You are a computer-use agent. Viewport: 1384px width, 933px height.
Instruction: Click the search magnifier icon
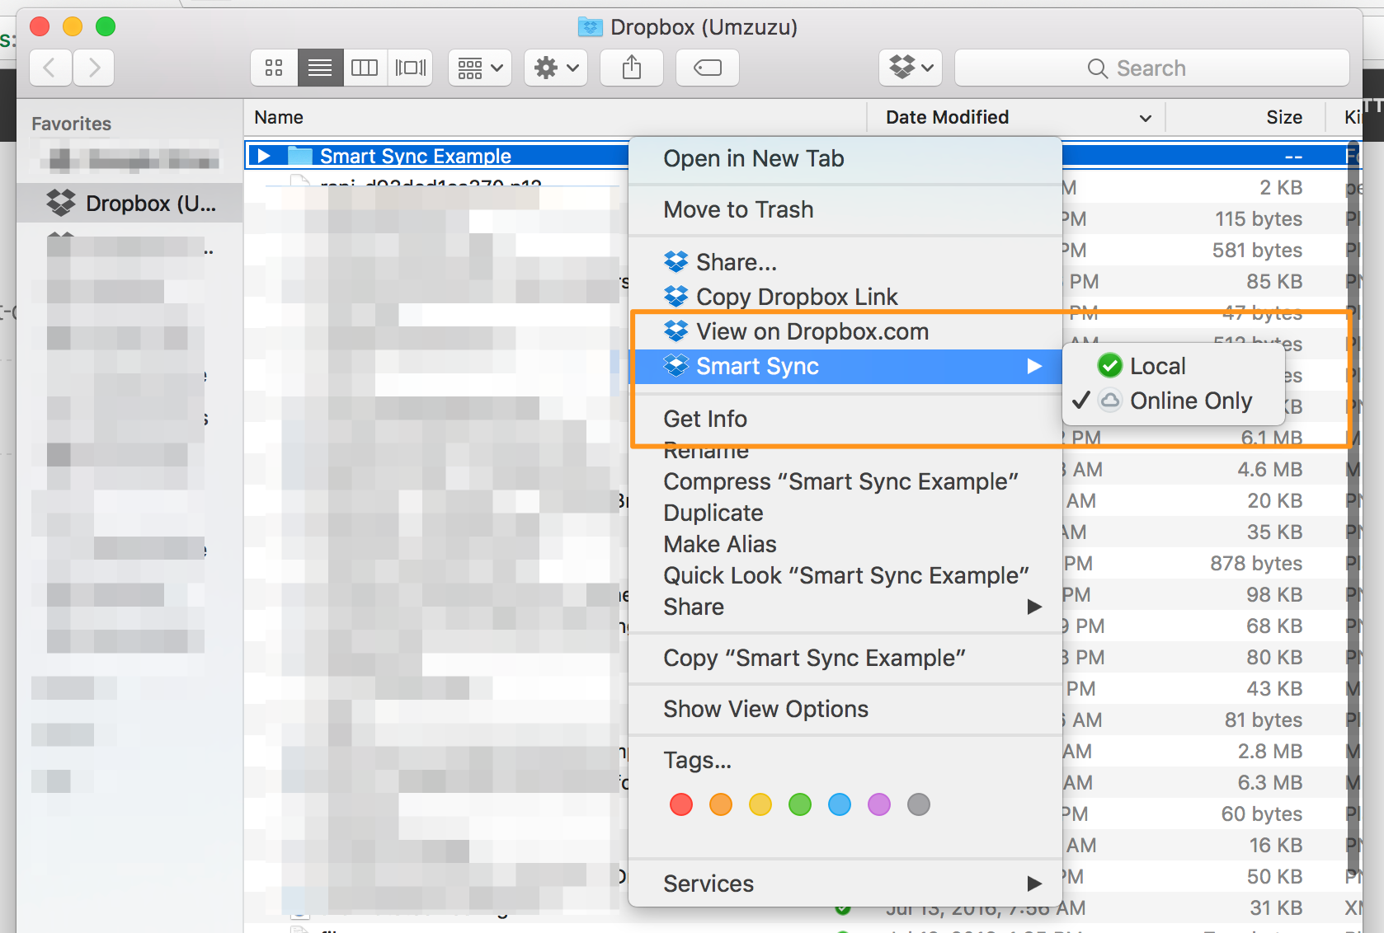(x=1097, y=68)
